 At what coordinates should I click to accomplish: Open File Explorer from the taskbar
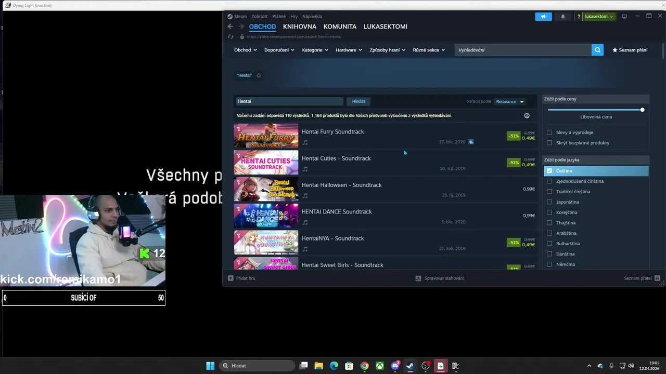coord(318,366)
